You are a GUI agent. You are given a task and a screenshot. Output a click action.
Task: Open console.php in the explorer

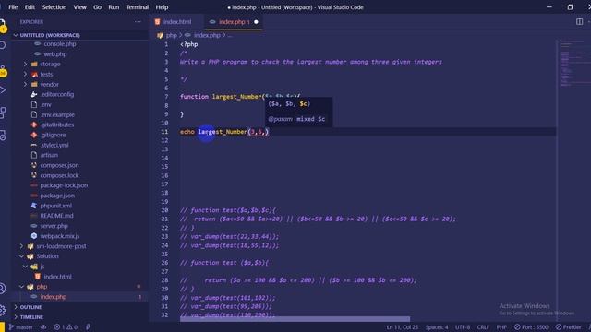(59, 44)
